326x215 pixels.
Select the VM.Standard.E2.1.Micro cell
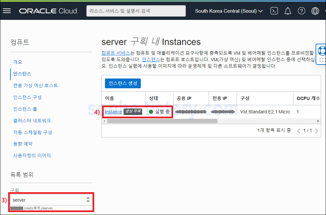pos(265,112)
